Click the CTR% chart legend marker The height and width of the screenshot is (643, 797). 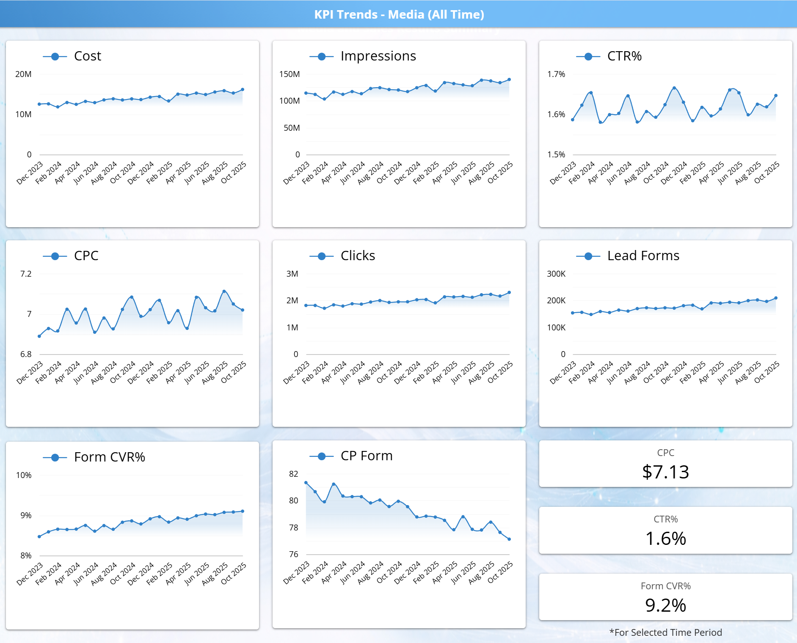coord(588,57)
